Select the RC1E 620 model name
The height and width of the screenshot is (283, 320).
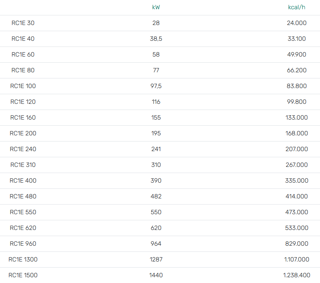(x=23, y=228)
